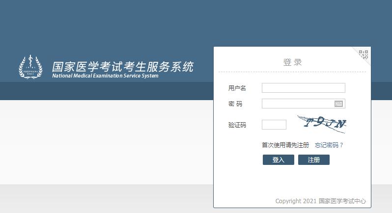Click into the 密码 input field
Image resolution: width=392 pixels, height=213 pixels.
click(298, 104)
